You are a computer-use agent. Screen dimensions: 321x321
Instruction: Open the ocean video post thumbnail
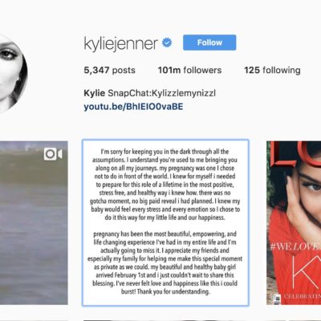tap(34, 223)
